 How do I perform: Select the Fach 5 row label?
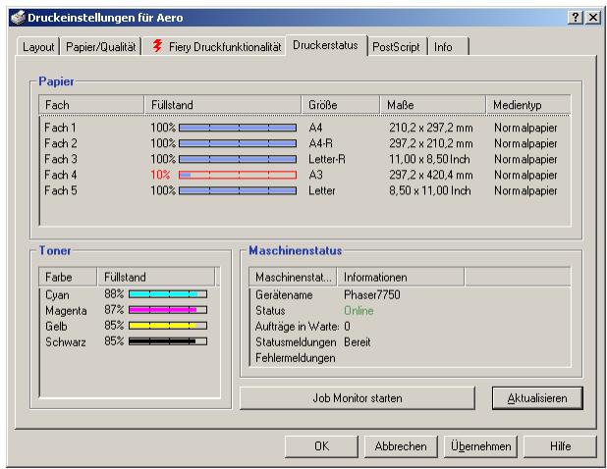[60, 190]
